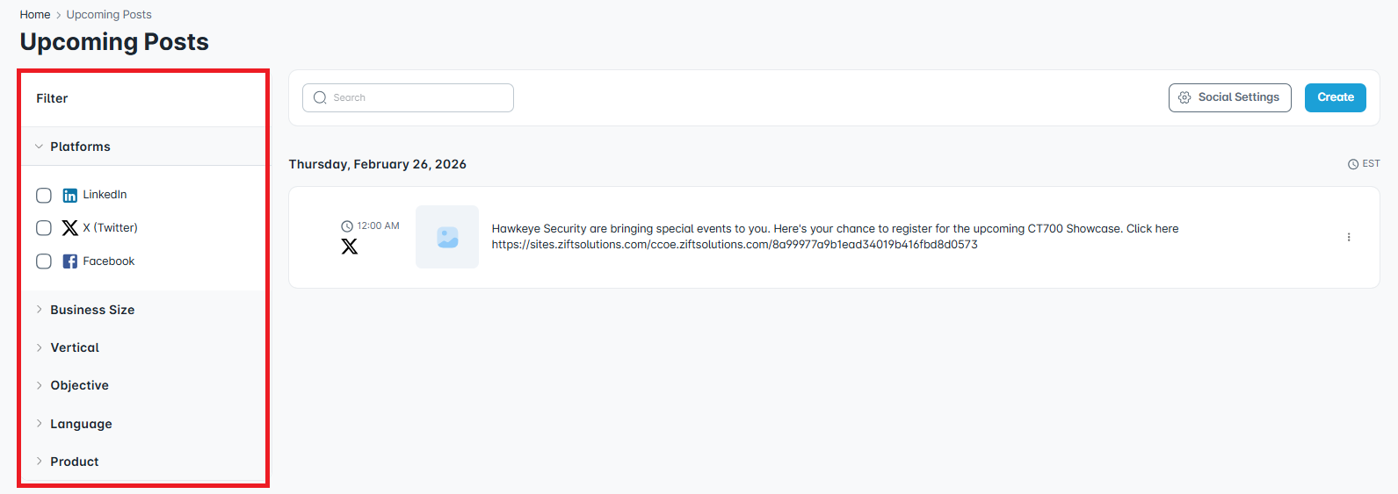Enable the LinkedIn platform checkbox

pos(44,195)
